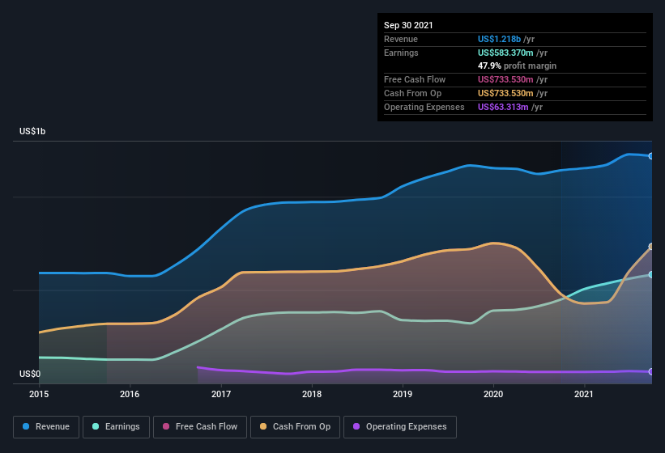This screenshot has width=665, height=453.
Task: Click the Revenue endpoint marker on chart
Action: (x=651, y=156)
